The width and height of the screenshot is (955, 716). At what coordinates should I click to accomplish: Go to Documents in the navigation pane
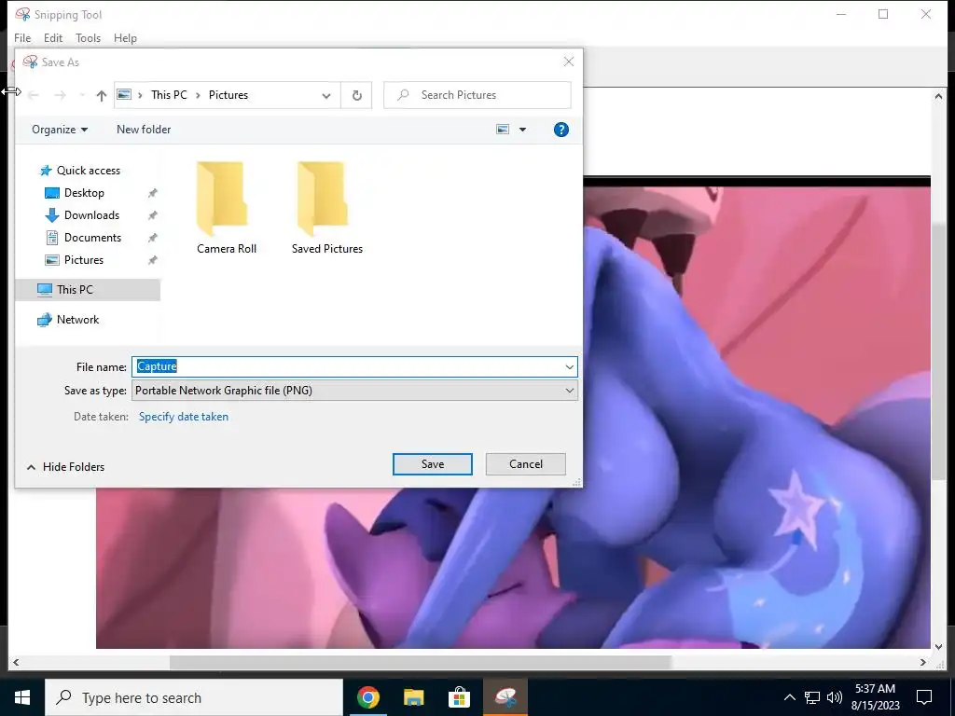[92, 238]
